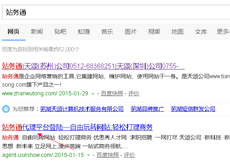Switch to the 图片 tab
230x166 pixels.
pos(131,32)
